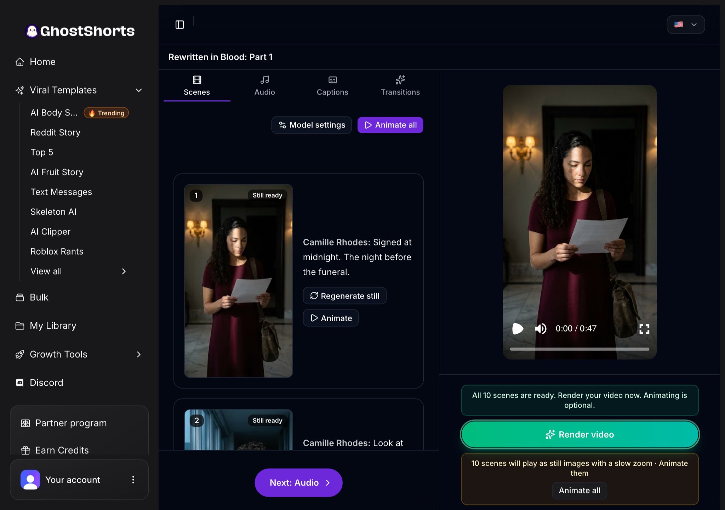Seek on the video progress bar

(580, 349)
